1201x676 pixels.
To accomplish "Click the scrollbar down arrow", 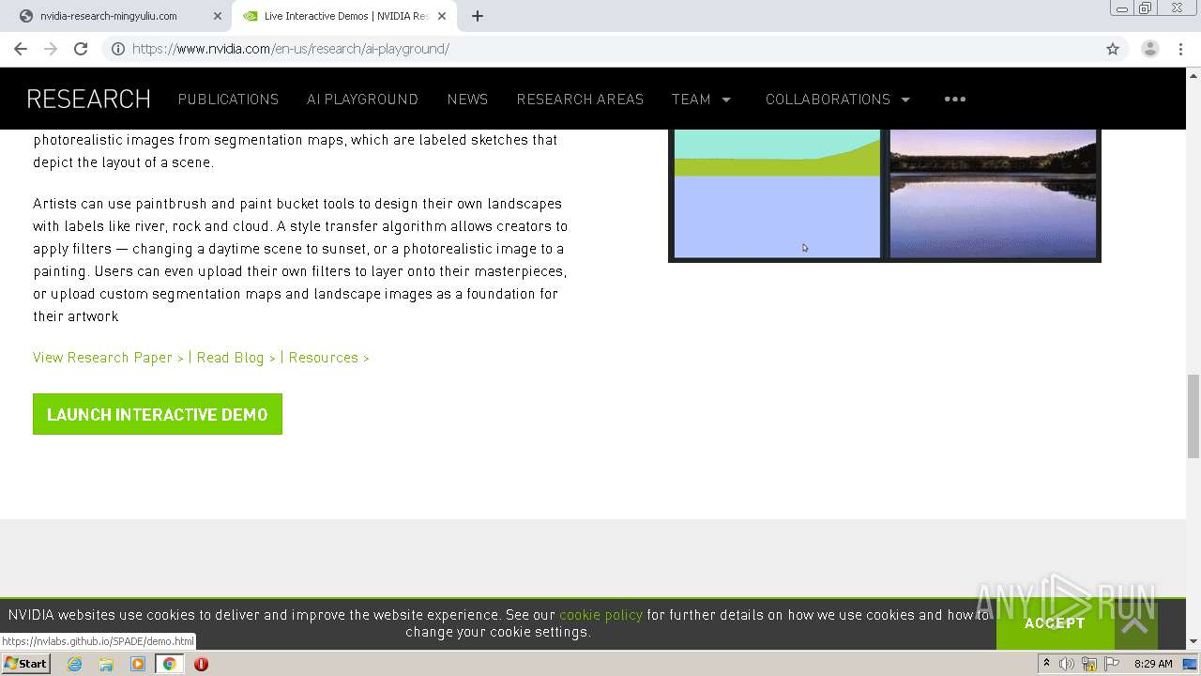I will [x=1193, y=641].
